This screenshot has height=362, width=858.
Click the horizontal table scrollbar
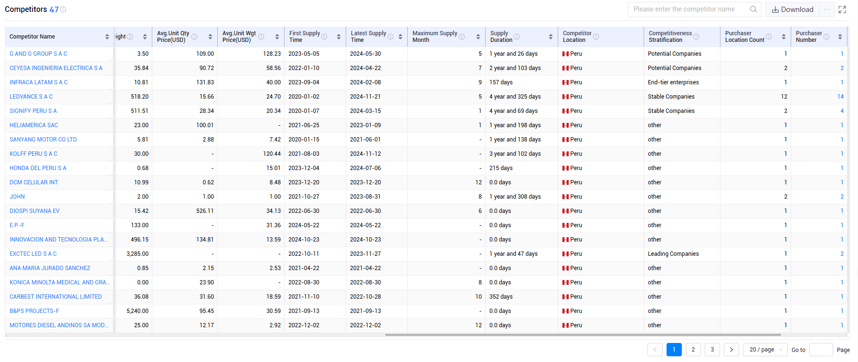tap(583, 335)
